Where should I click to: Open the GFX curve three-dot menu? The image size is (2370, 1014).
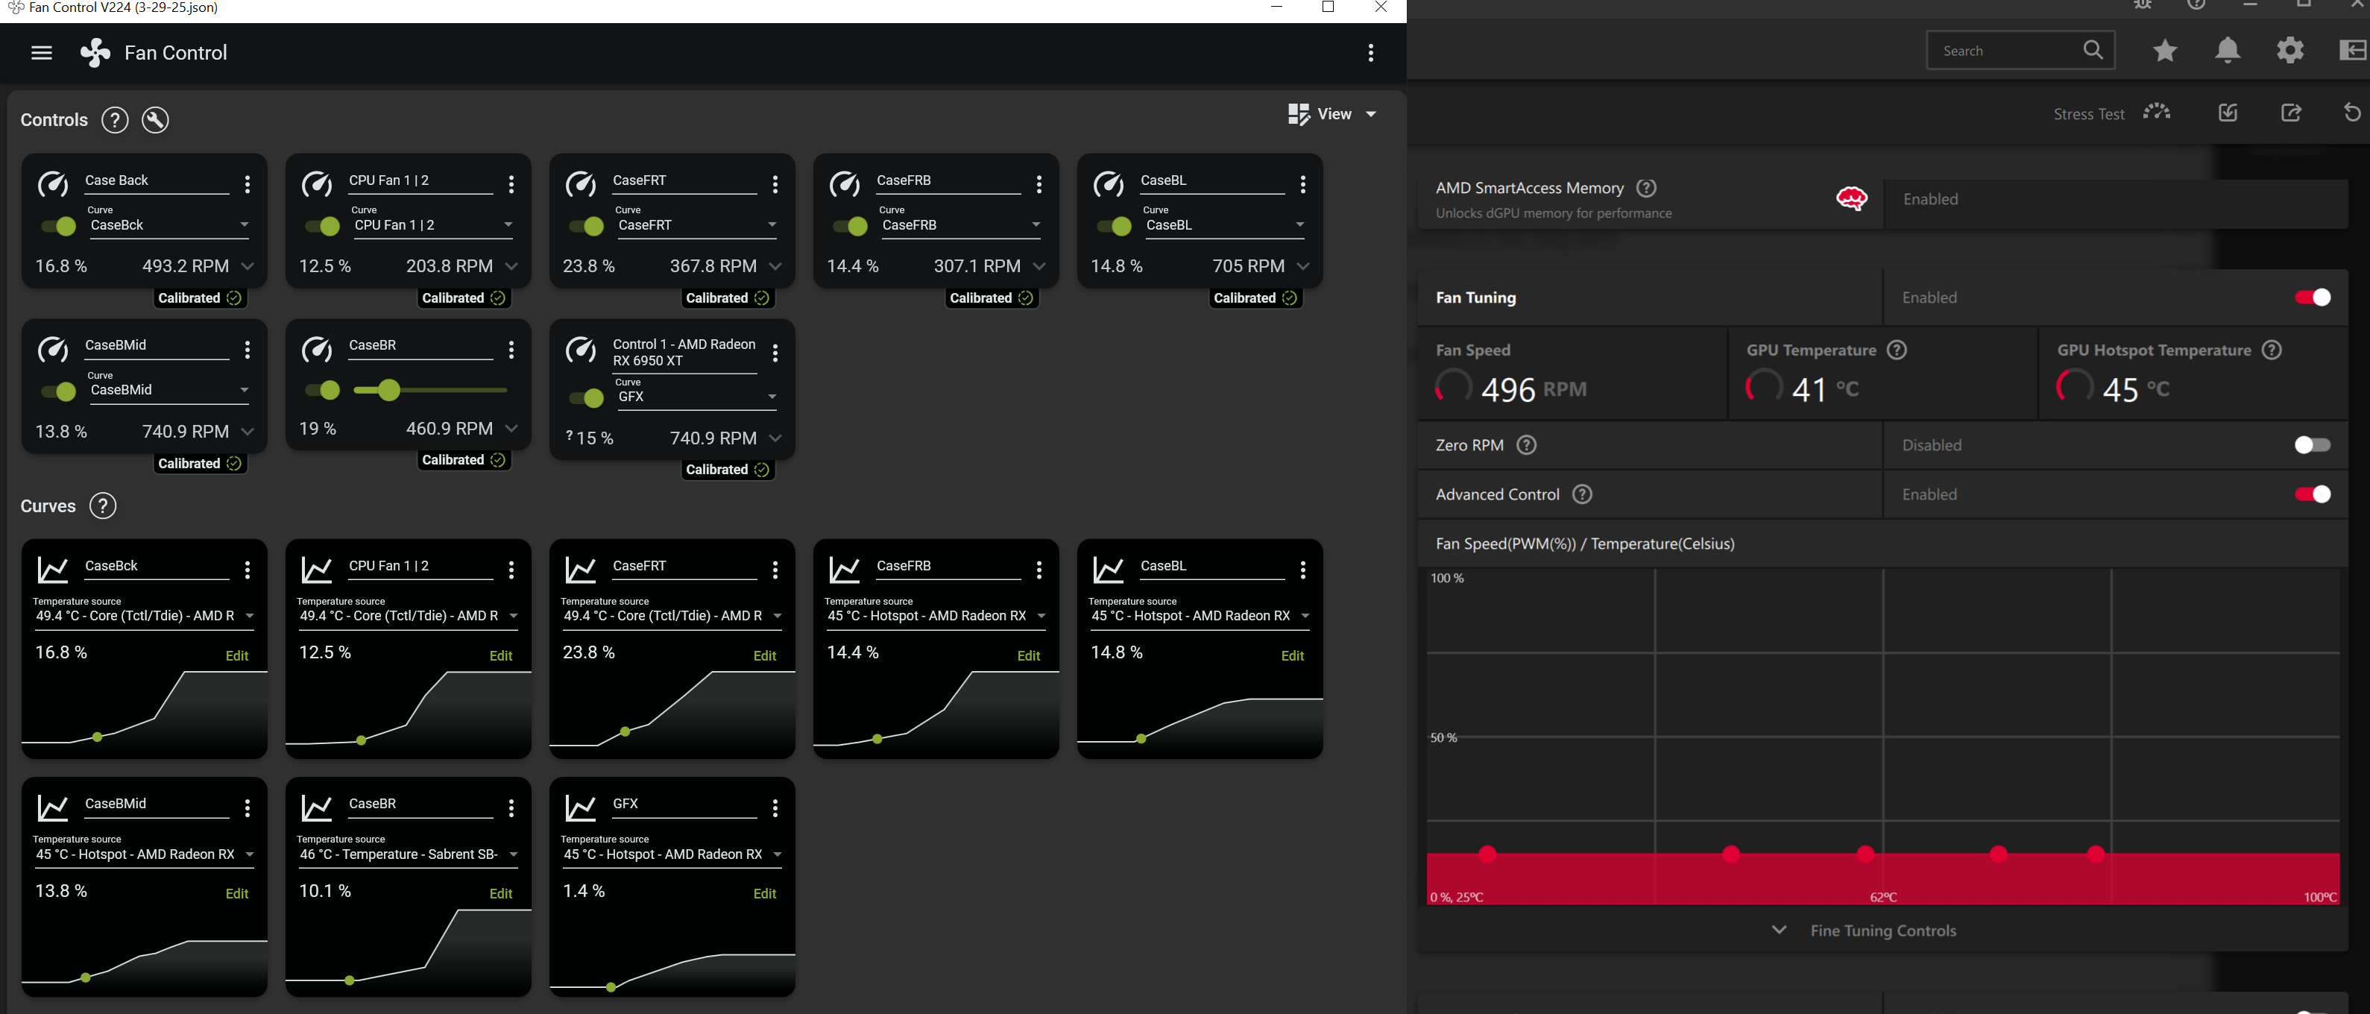[x=775, y=808]
